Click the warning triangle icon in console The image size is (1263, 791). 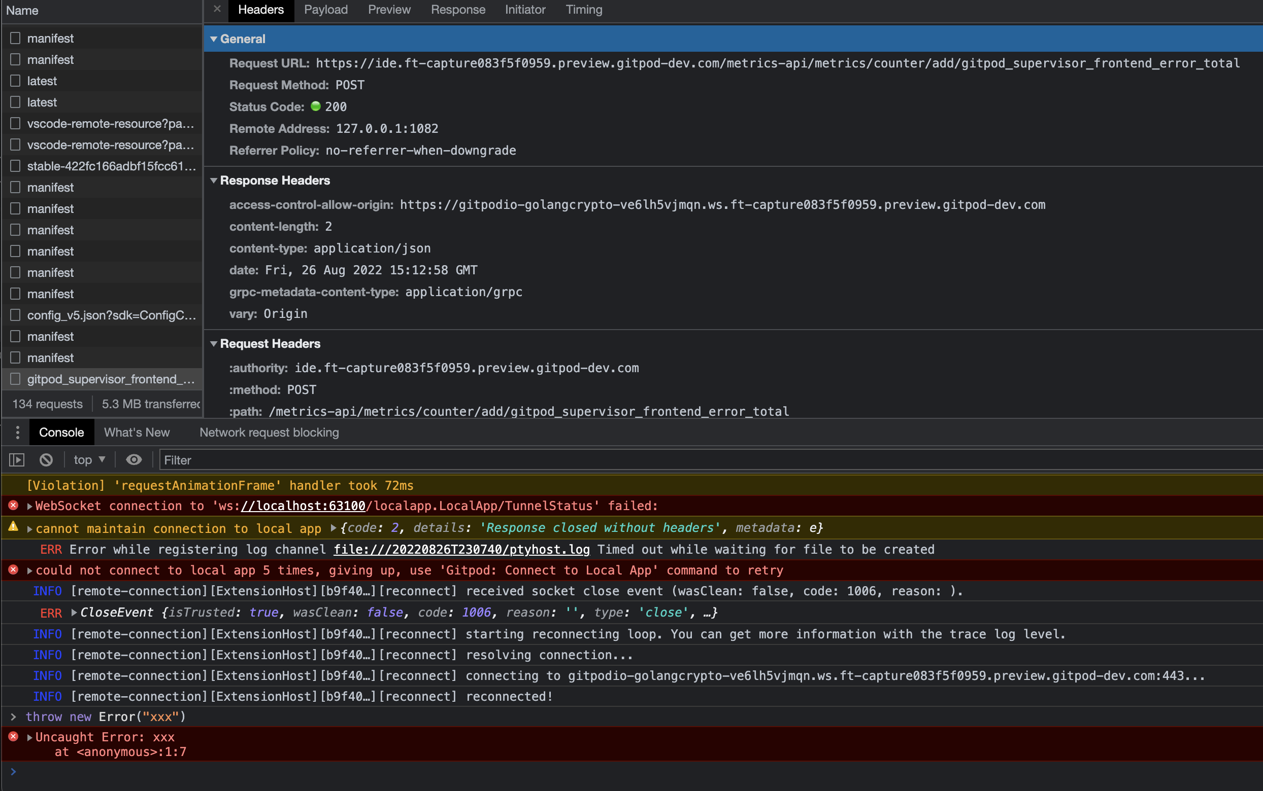pos(14,527)
